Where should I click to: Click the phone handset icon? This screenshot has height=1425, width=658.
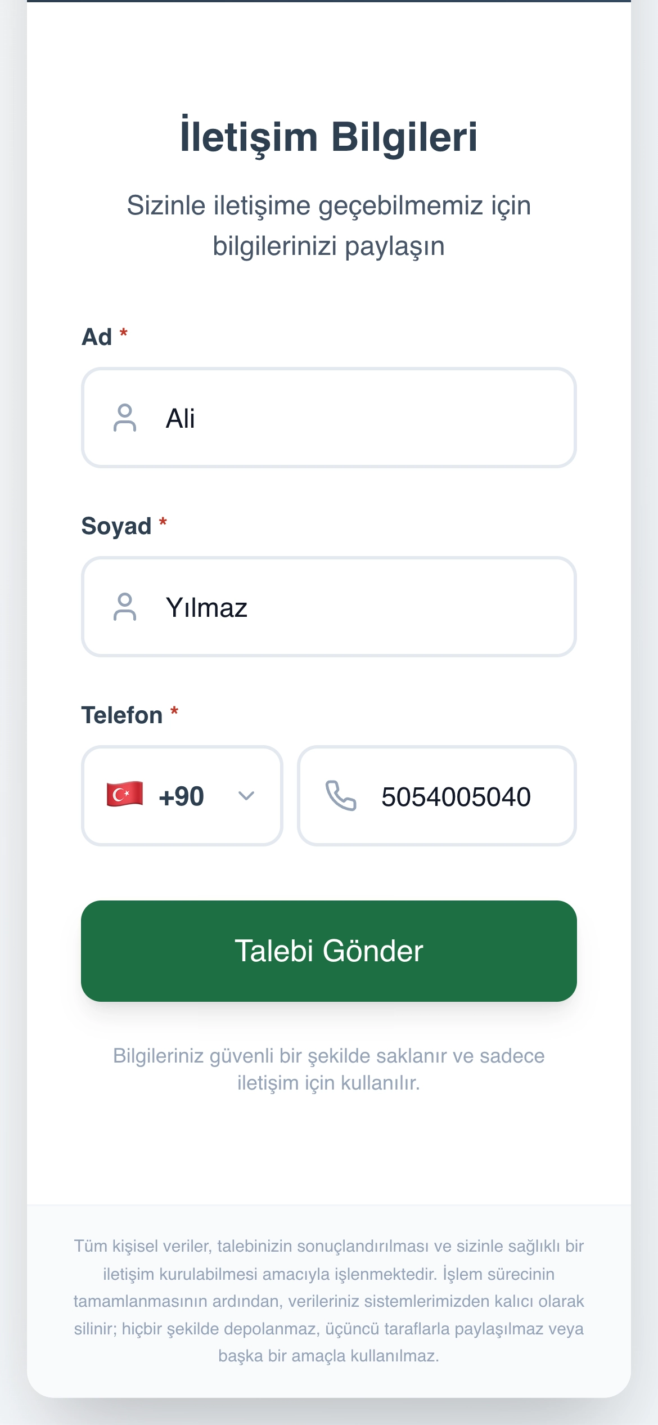tap(341, 795)
